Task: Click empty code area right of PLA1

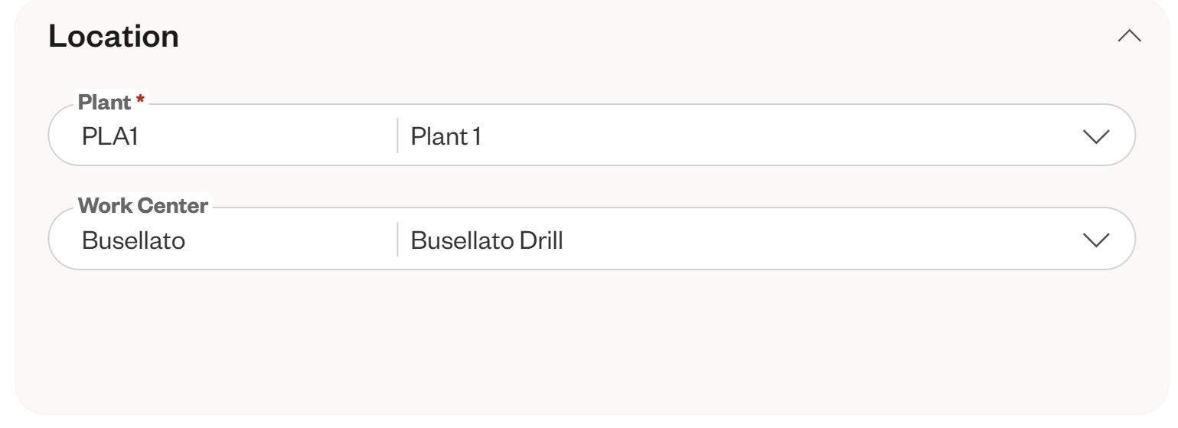Action: [x=268, y=136]
